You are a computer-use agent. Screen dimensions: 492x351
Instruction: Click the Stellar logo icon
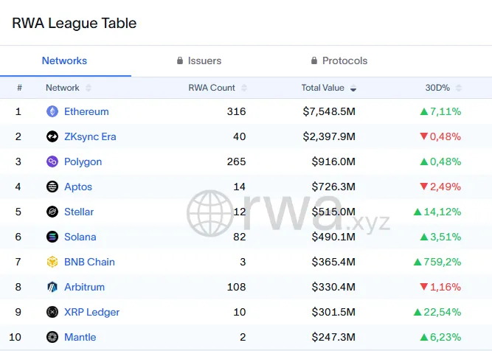(52, 212)
